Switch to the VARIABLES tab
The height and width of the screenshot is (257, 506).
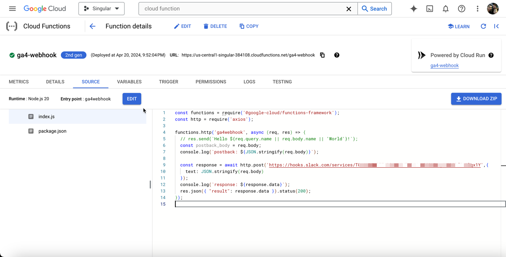click(x=129, y=82)
